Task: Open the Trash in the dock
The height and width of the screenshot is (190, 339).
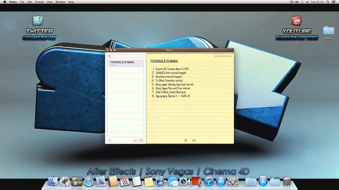Action: pyautogui.click(x=287, y=182)
